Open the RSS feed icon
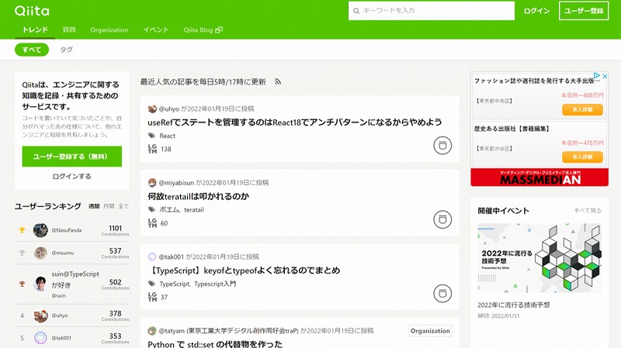The height and width of the screenshot is (348, 621). (278, 82)
